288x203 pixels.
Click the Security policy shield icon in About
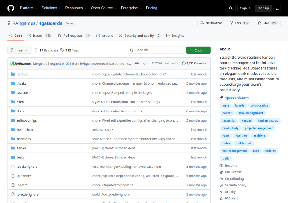point(221,185)
